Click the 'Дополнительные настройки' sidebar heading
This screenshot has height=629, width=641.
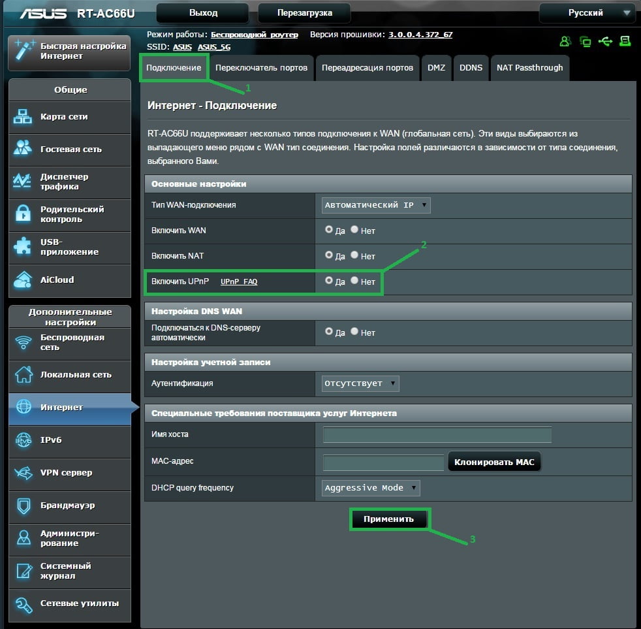point(70,317)
